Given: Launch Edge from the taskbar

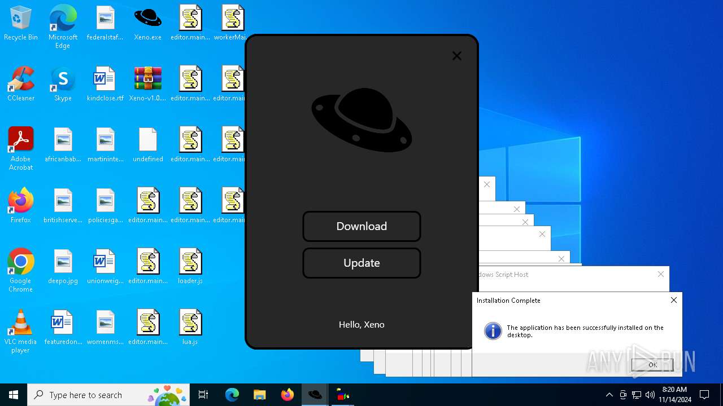Looking at the screenshot, I should coord(232,395).
